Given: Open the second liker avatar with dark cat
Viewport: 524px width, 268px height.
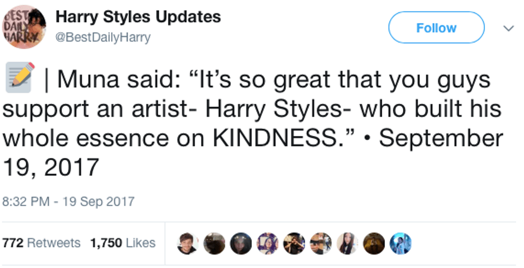Looking at the screenshot, I should click(x=214, y=243).
